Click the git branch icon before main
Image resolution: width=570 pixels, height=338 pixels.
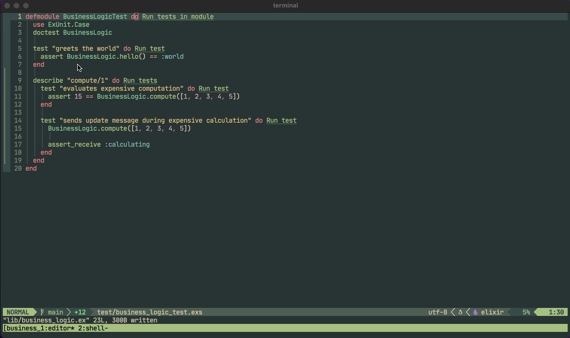(42, 312)
